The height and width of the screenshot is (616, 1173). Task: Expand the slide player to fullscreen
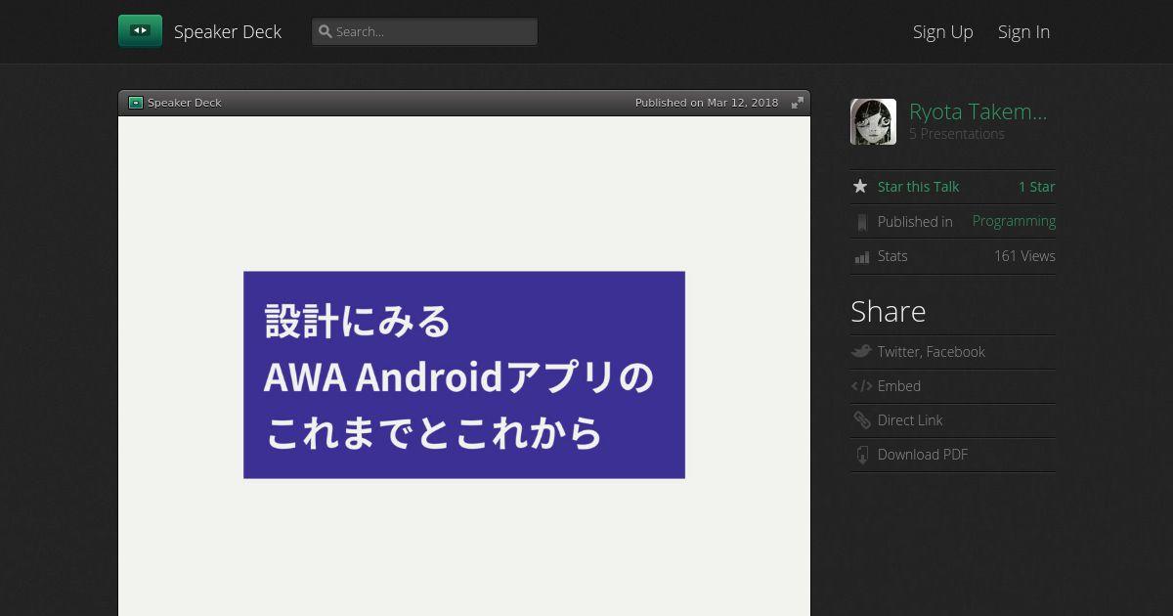click(x=798, y=103)
